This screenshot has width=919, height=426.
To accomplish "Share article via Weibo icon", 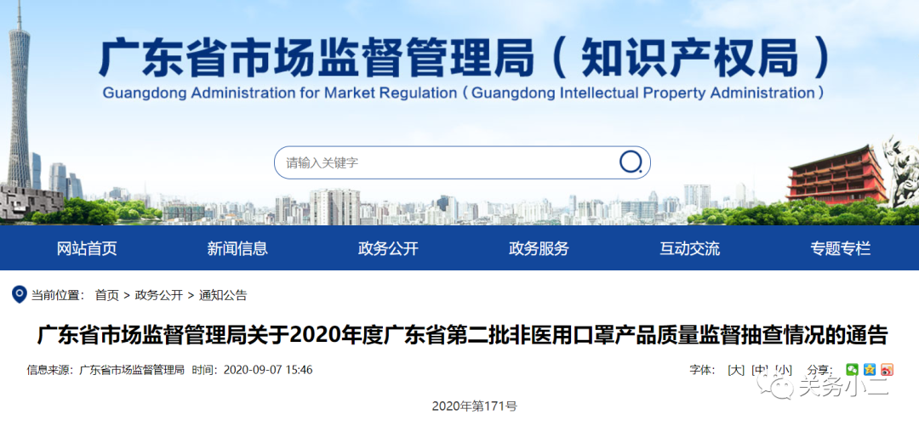I will (x=887, y=370).
